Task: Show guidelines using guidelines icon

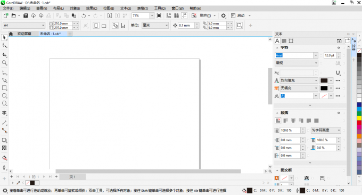Action: pos(184,15)
